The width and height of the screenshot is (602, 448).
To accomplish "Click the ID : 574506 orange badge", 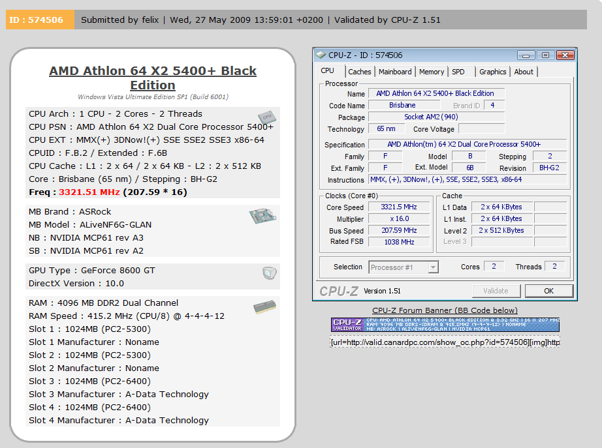I will point(40,20).
